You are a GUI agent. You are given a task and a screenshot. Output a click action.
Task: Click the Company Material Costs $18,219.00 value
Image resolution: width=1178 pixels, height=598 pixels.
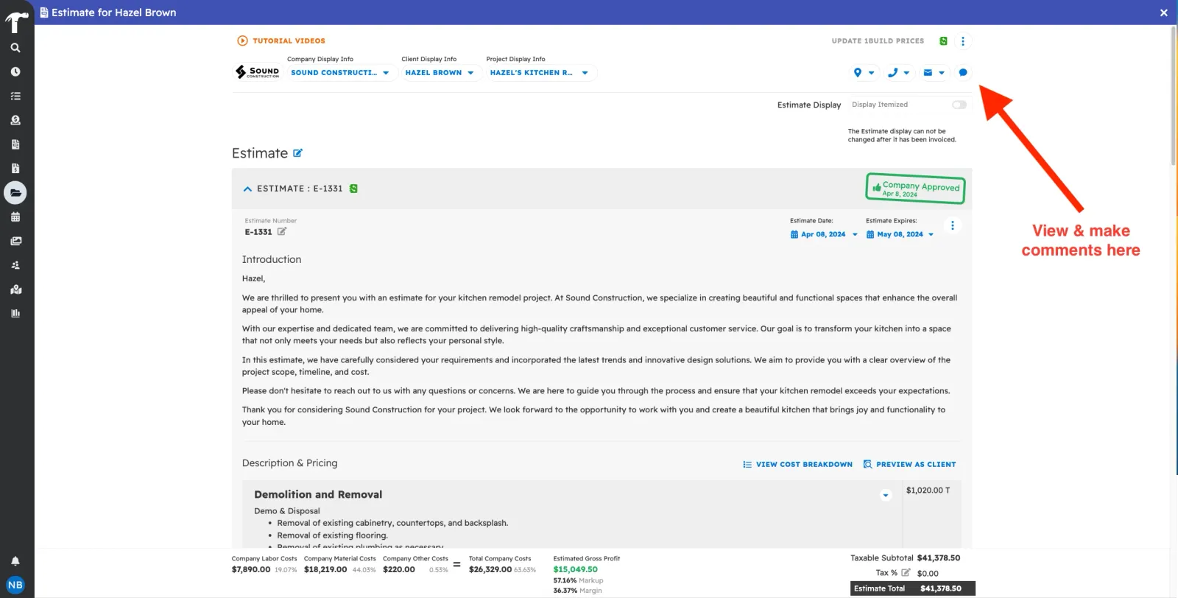(x=325, y=569)
